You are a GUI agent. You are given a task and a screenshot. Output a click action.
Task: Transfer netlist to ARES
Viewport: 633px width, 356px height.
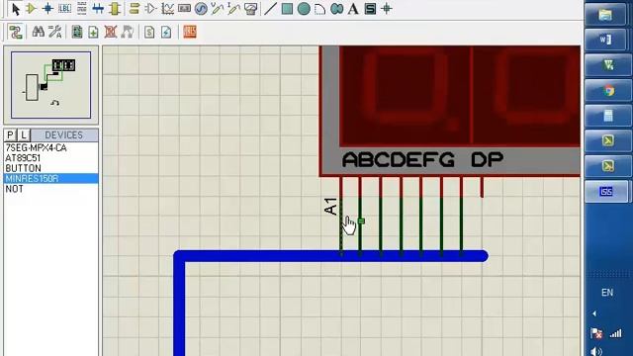point(189,32)
